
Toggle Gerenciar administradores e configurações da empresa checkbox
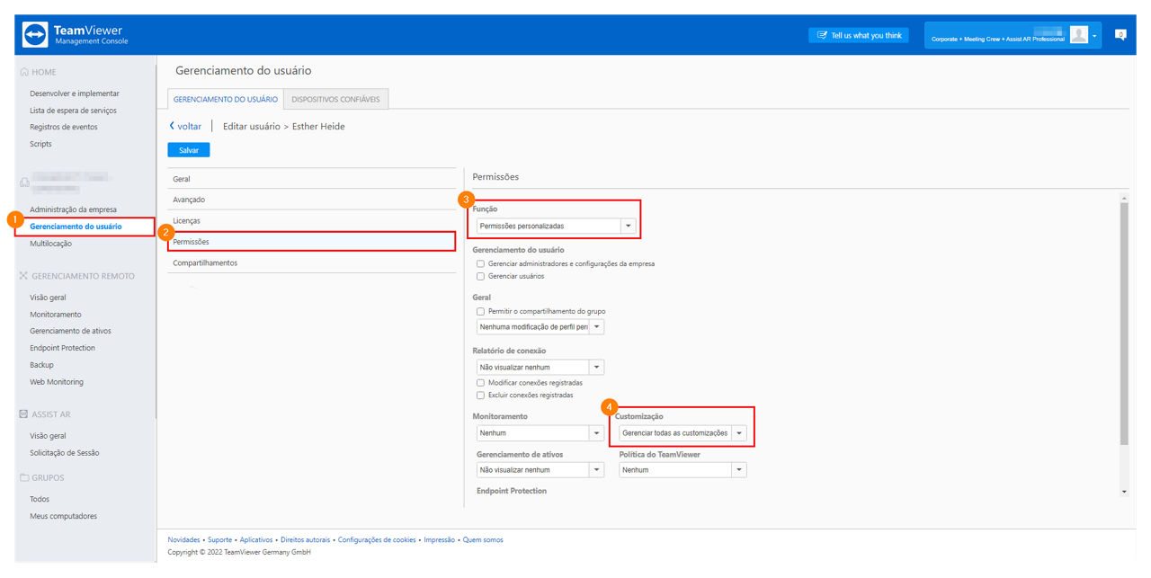coord(480,263)
